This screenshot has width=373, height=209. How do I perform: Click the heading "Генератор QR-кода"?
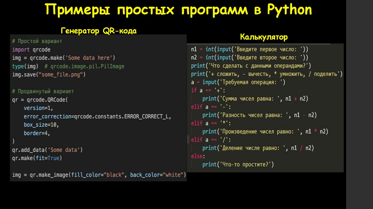tap(99, 31)
